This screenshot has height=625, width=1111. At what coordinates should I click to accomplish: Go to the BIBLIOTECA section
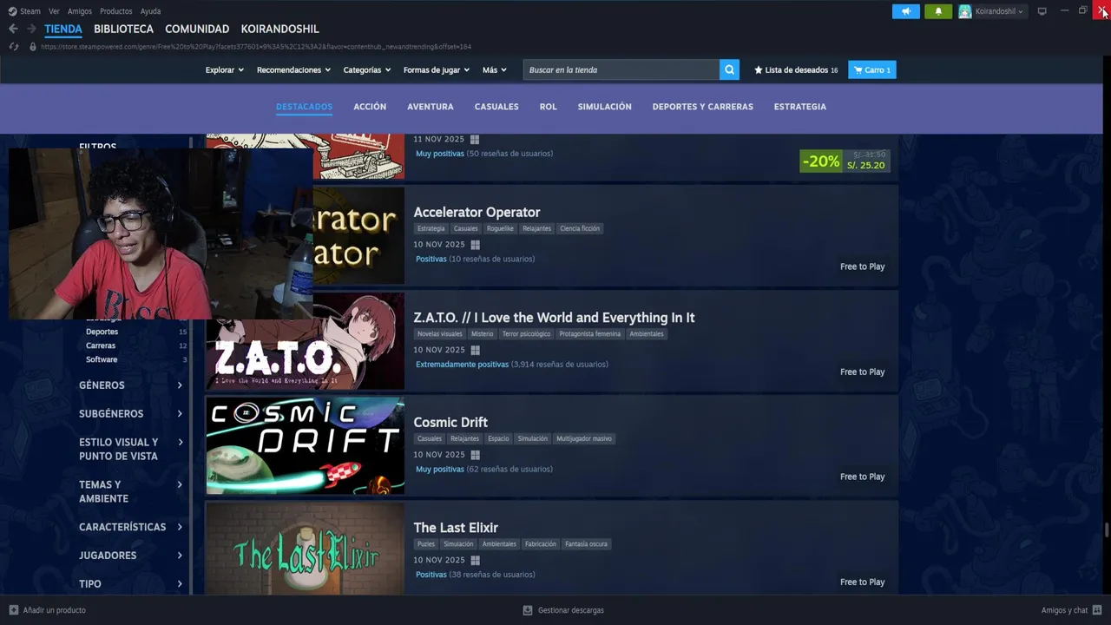(x=124, y=29)
